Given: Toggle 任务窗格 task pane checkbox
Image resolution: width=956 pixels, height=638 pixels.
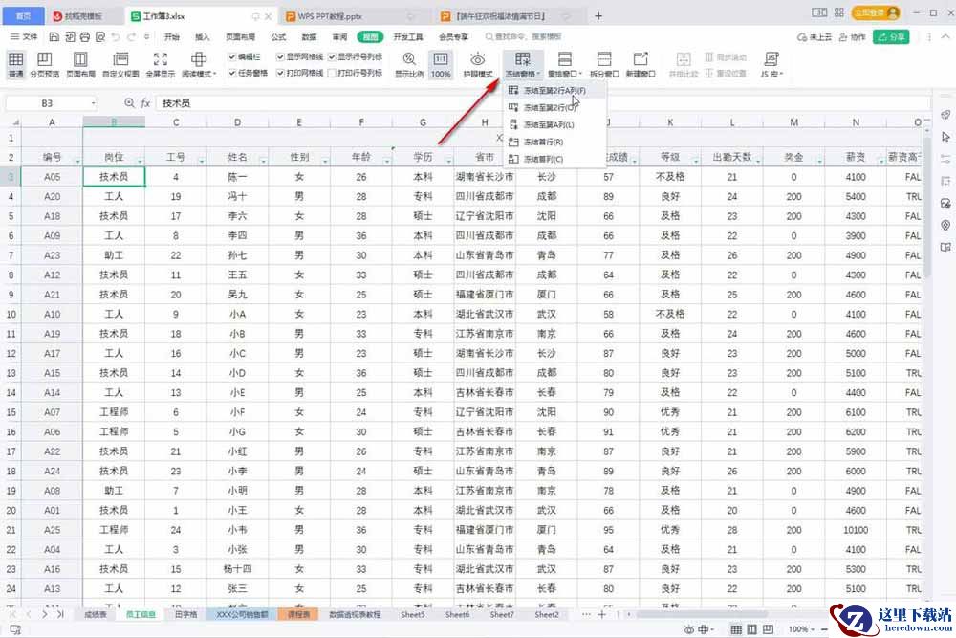Looking at the screenshot, I should pos(231,73).
